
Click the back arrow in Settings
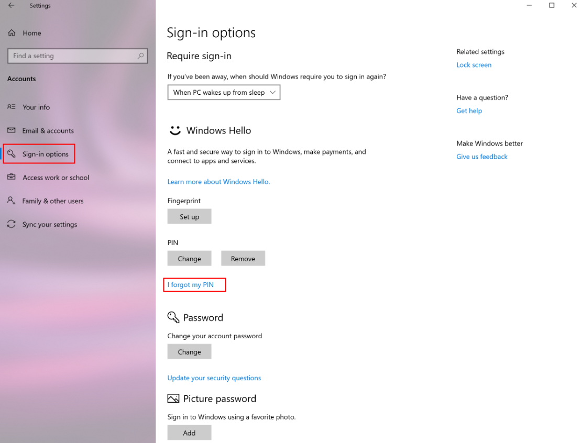(x=12, y=6)
